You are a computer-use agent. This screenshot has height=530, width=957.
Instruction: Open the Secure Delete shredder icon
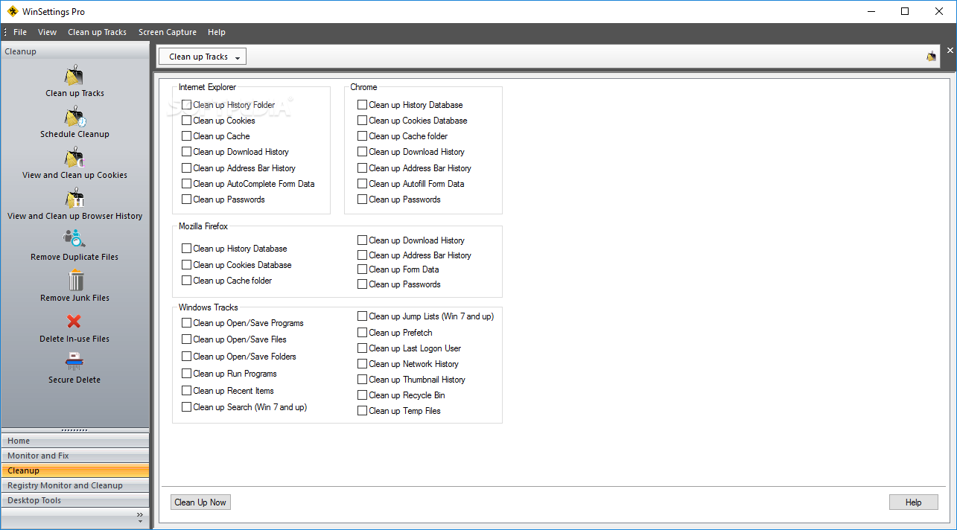point(74,362)
